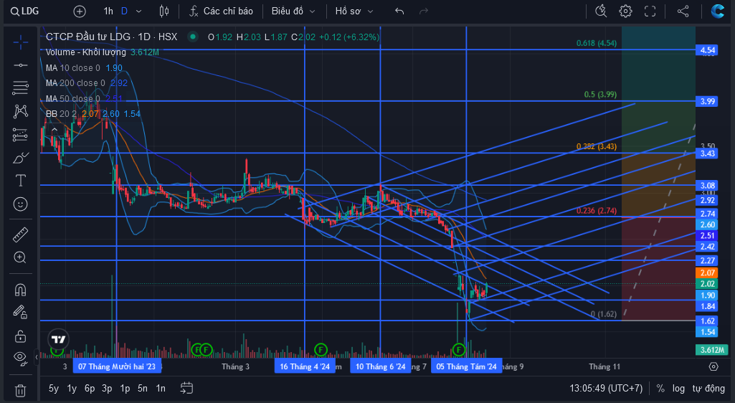
Task: Select the crosshair cursor tool
Action: tap(20, 42)
